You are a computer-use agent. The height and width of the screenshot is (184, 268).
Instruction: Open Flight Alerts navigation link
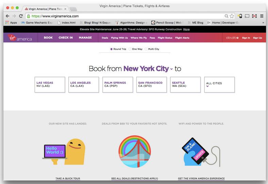click(182, 38)
